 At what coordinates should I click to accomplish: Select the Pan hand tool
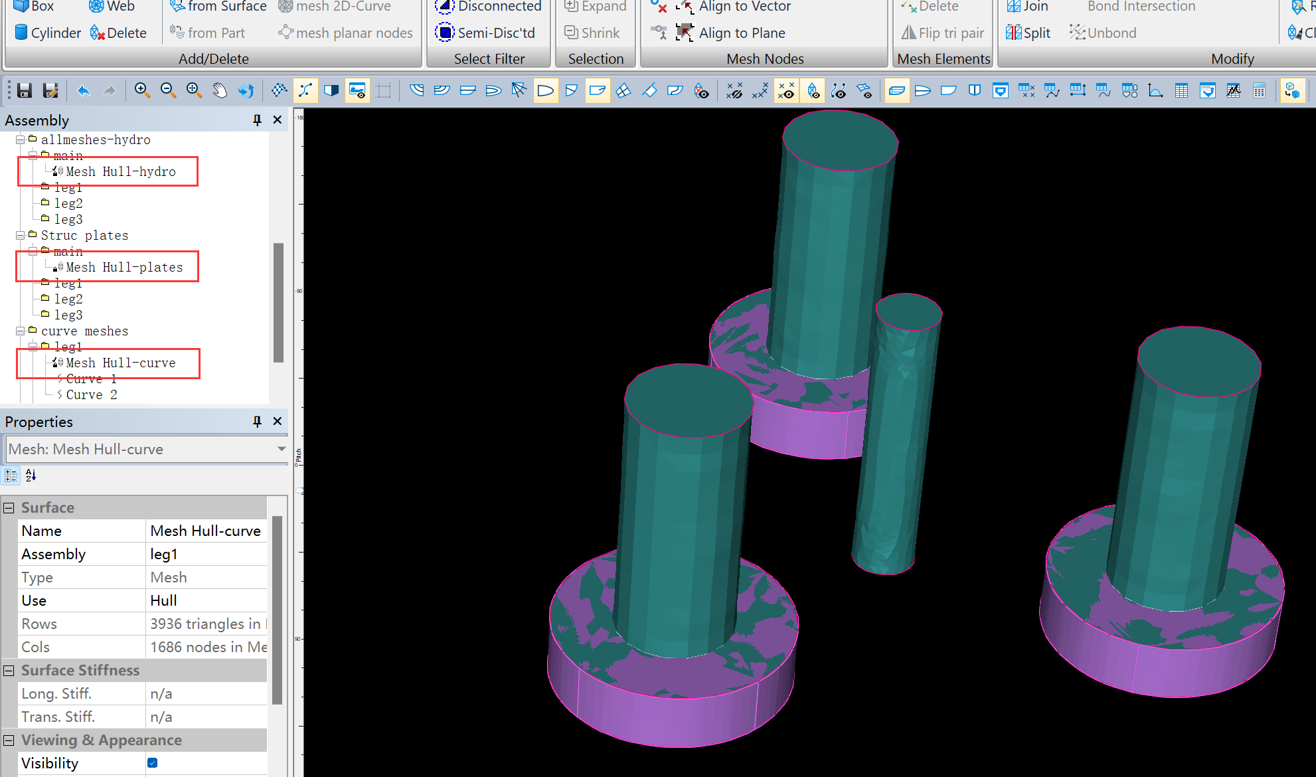[220, 90]
